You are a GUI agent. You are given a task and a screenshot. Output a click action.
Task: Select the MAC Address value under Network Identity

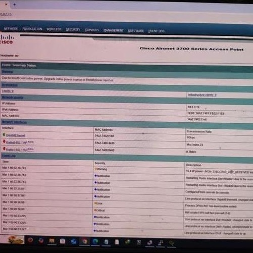point(197,119)
